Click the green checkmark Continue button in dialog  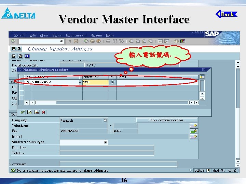point(23,112)
